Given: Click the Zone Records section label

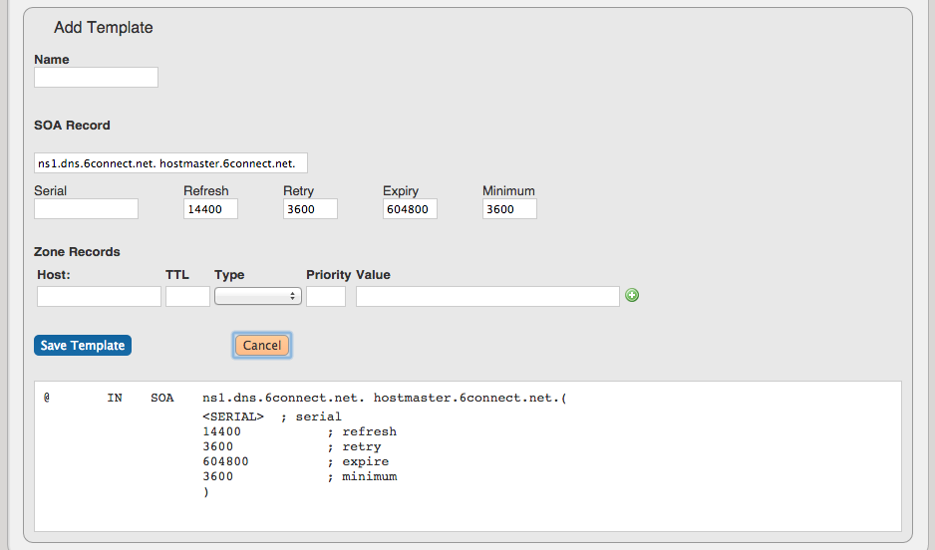Looking at the screenshot, I should click(77, 251).
